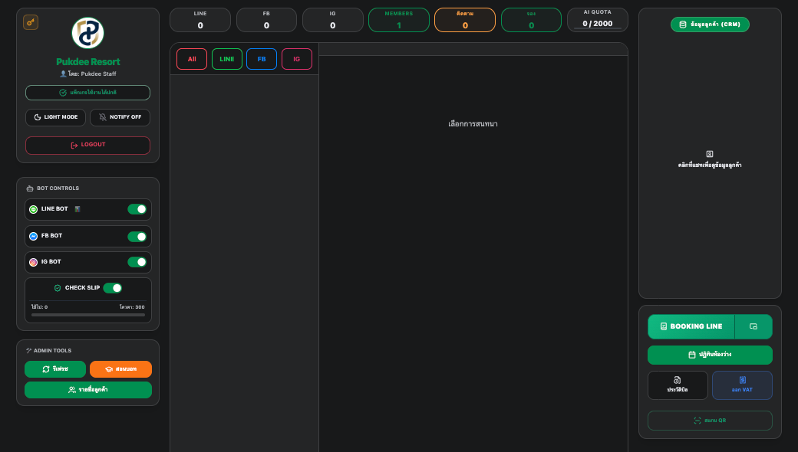798x452 pixels.
Task: Toggle CHECK SLIP off
Action: click(x=113, y=287)
